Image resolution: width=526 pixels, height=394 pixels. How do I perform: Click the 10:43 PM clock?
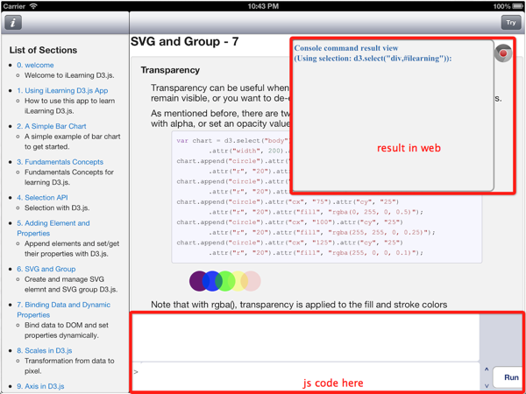point(263,6)
